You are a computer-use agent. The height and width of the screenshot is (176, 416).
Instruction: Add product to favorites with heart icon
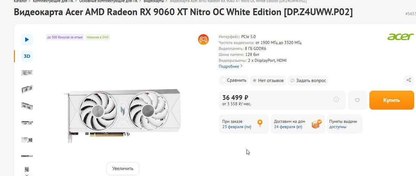pos(357,100)
